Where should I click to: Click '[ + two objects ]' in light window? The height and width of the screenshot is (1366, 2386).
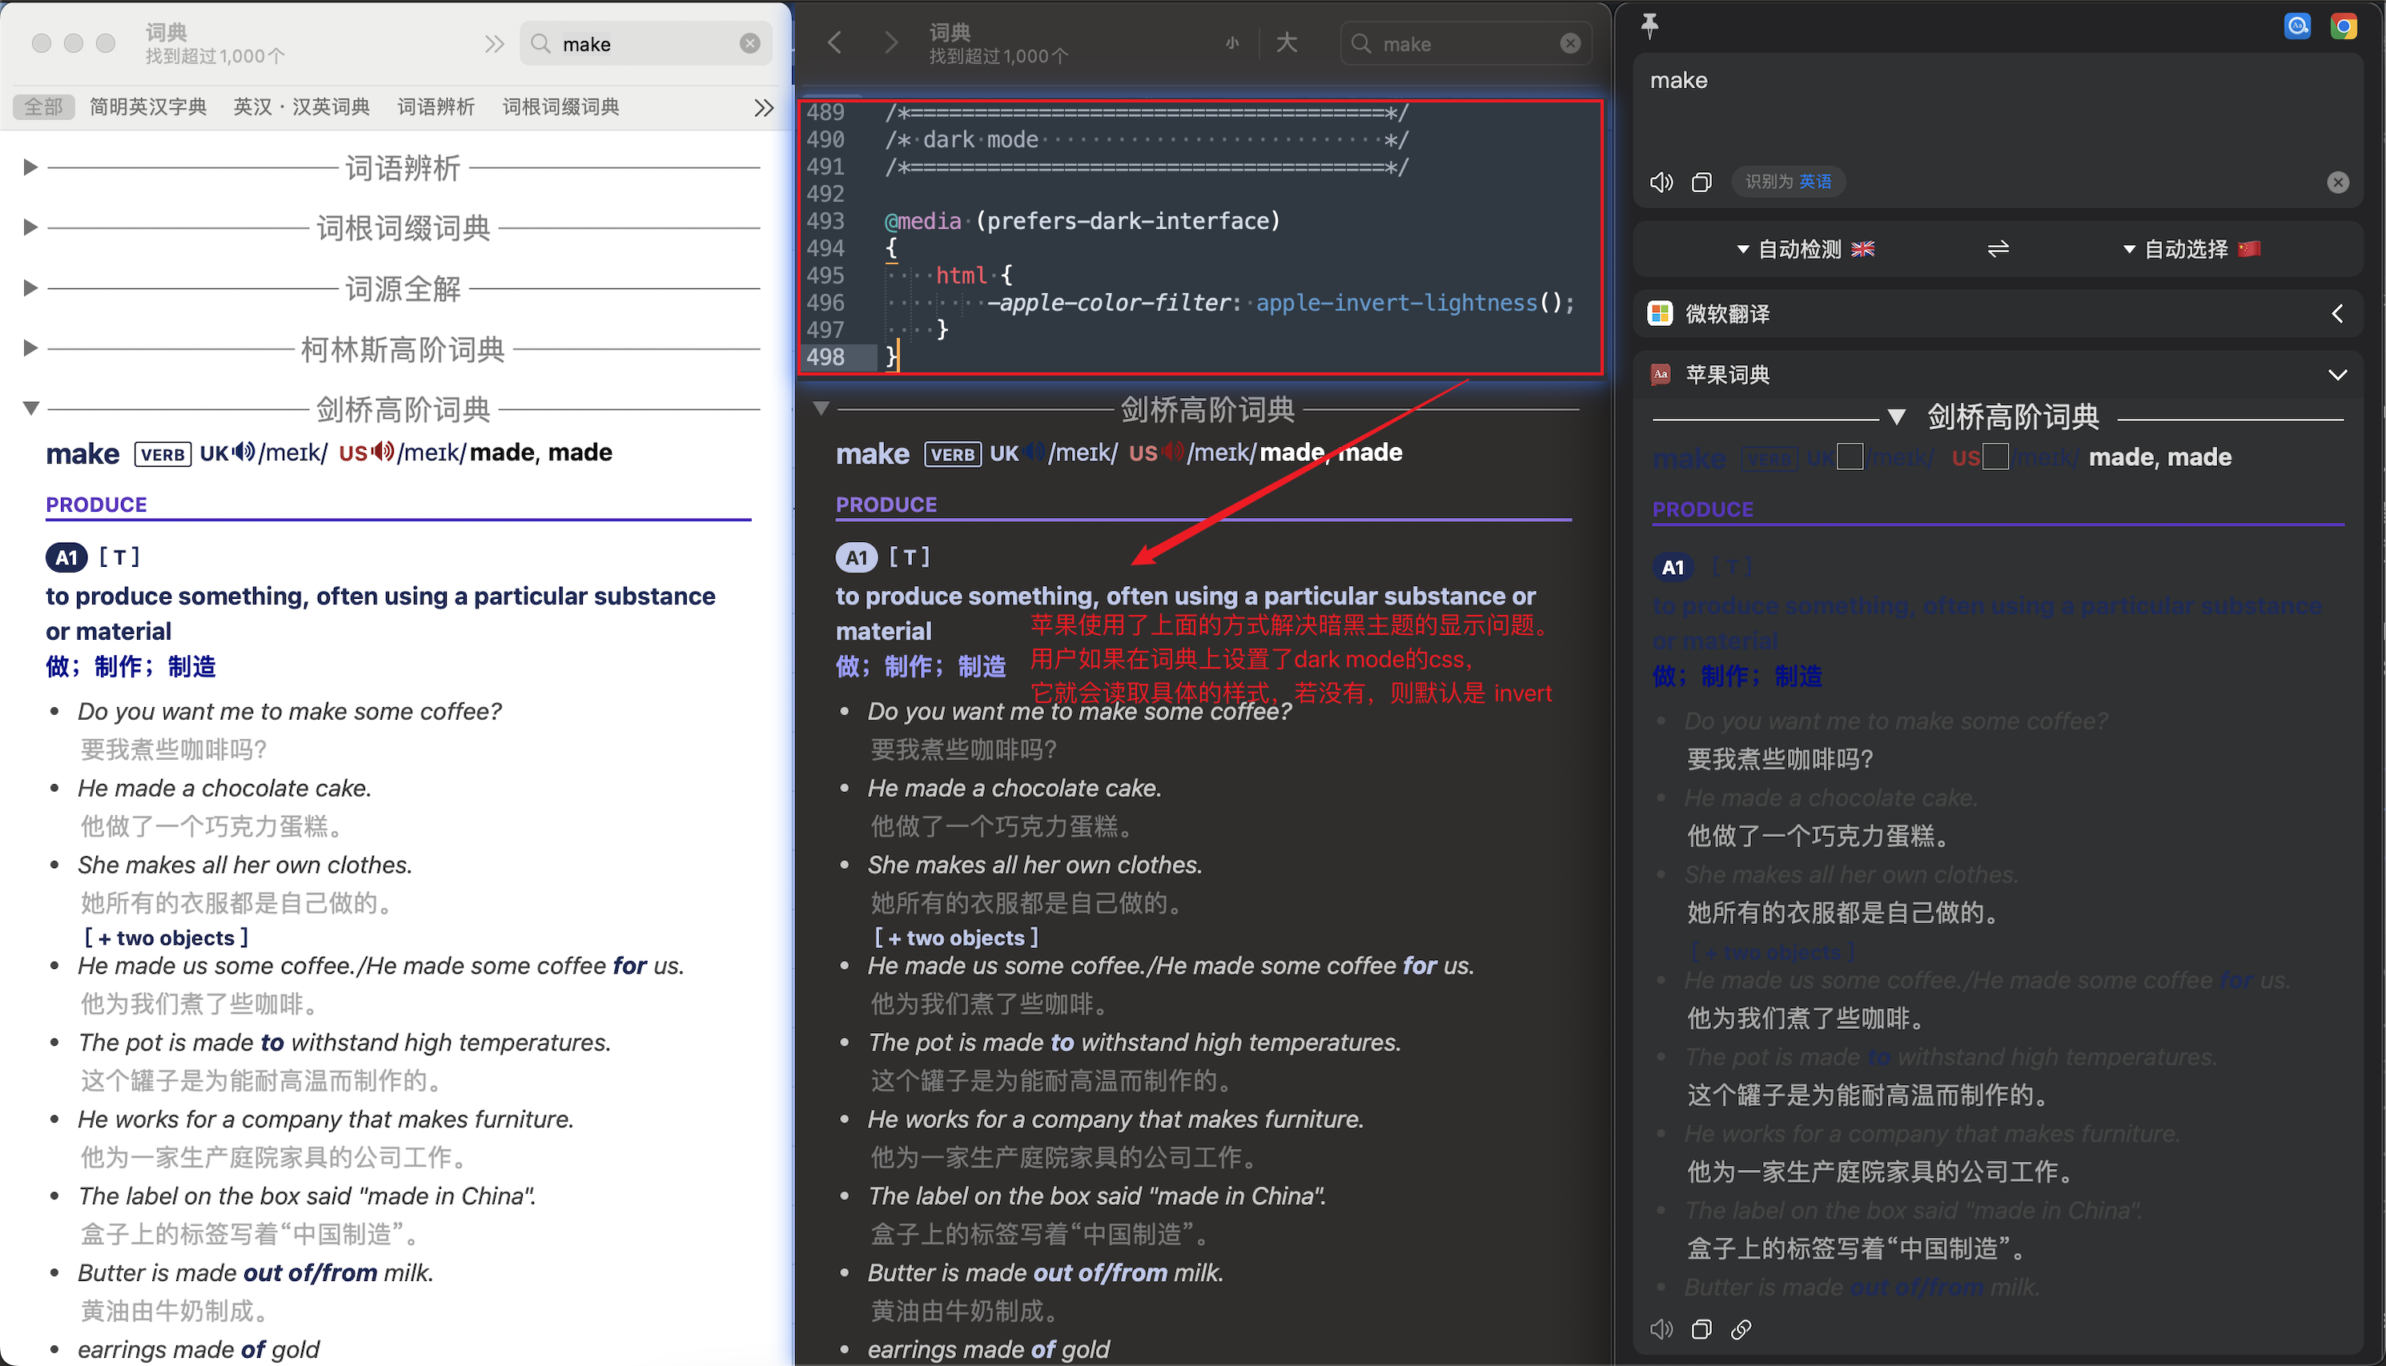coord(166,938)
